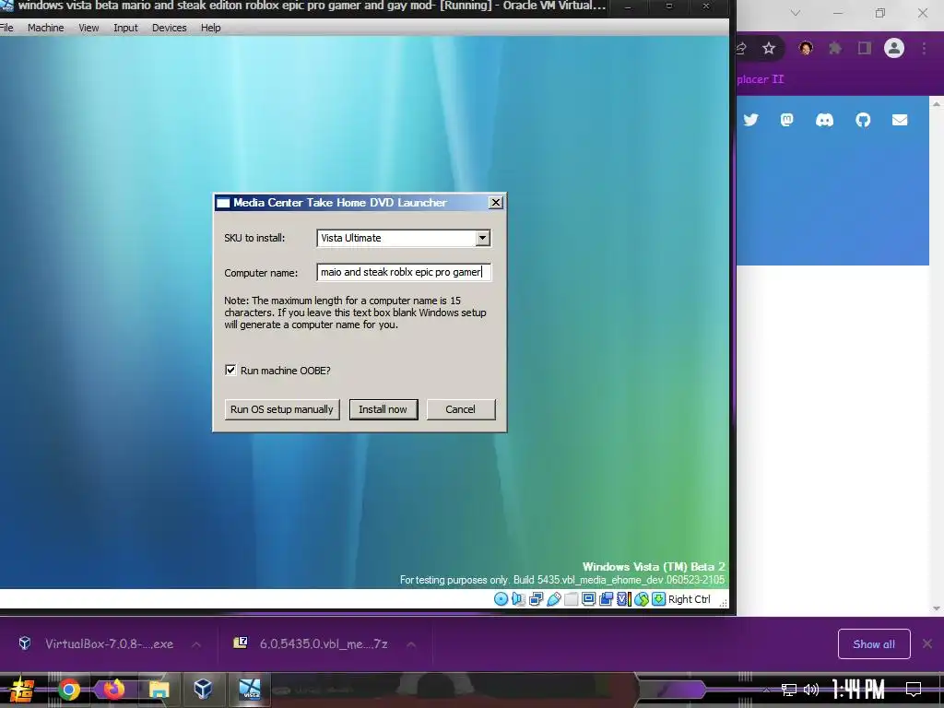Viewport: 944px width, 708px height.
Task: Click the green arrow keyboard capture icon
Action: 658,599
